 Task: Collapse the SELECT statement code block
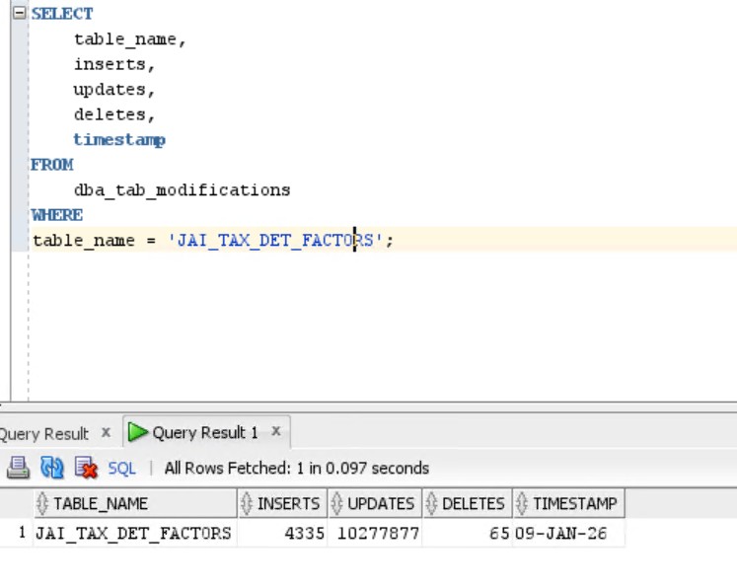tap(21, 14)
